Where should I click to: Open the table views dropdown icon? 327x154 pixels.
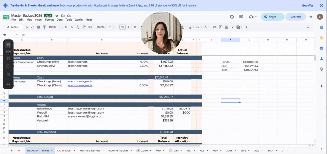[240, 27]
